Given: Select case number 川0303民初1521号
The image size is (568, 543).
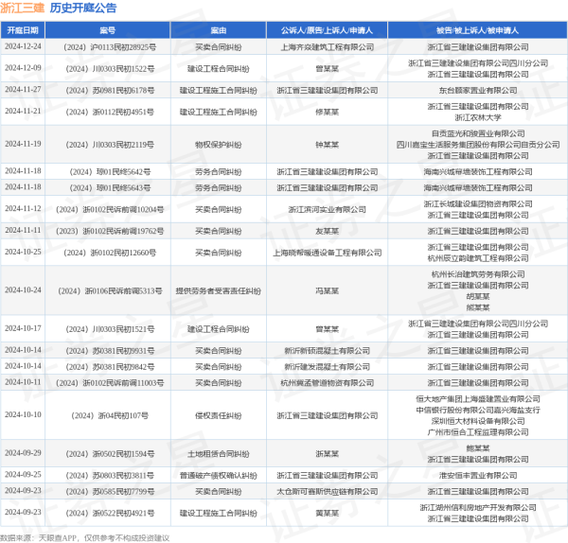Looking at the screenshot, I should click(x=110, y=329).
